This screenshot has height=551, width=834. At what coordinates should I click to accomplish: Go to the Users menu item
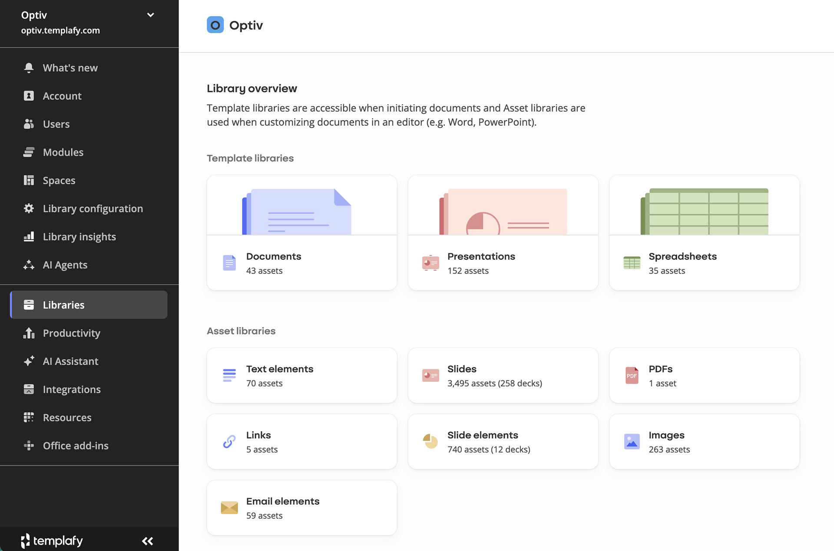pos(56,124)
